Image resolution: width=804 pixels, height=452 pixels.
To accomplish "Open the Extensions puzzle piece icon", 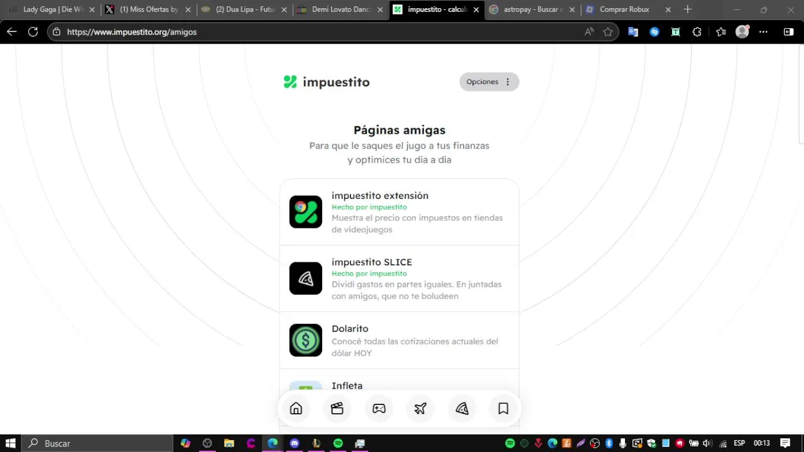I will 697,31.
